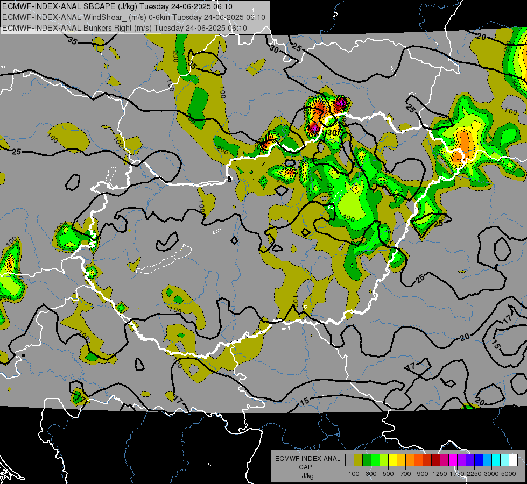
Task: Click the legend title ECMWF-INDEX-ANAL
Action: 307,459
